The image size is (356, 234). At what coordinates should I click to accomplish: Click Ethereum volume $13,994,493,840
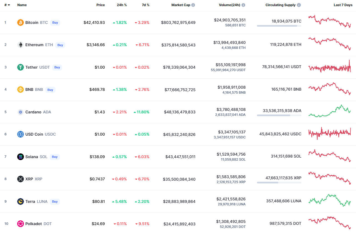pos(229,43)
